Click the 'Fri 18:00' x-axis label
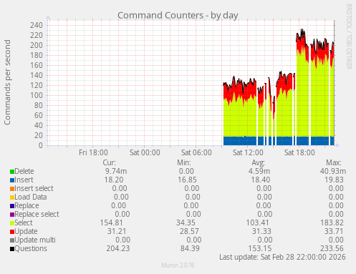356x274 pixels. coord(93,152)
